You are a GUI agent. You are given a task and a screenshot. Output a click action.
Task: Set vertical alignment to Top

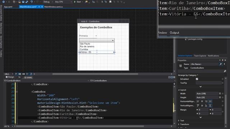pyautogui.click(x=198, y=106)
